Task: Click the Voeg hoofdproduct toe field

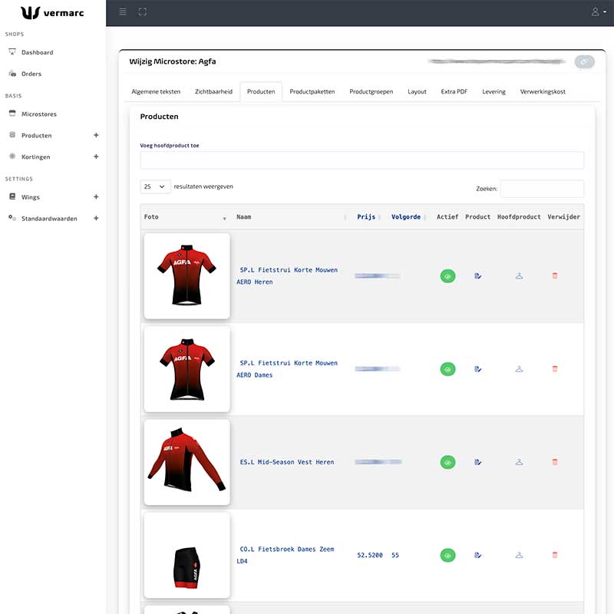Action: (361, 160)
